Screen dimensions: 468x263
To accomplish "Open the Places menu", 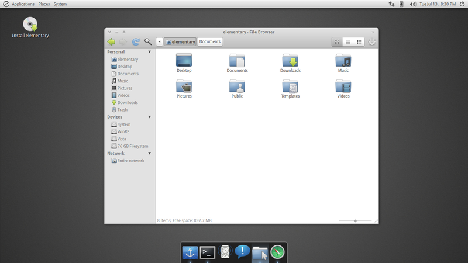I will (x=44, y=4).
